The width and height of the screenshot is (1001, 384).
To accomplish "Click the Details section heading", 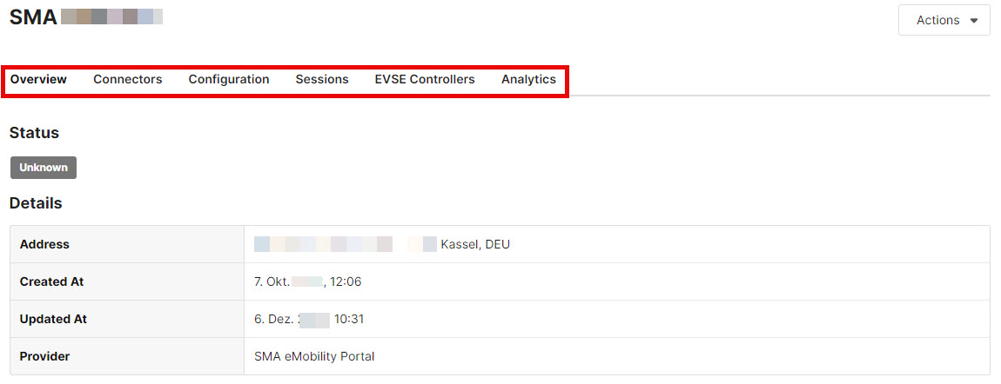I will pyautogui.click(x=36, y=203).
